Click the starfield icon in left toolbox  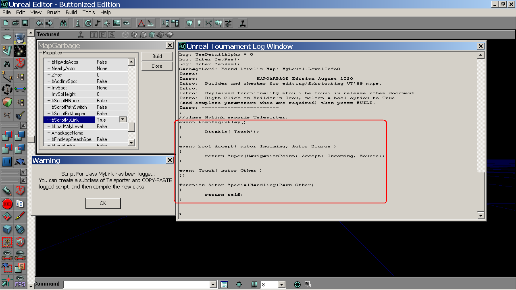20,50
